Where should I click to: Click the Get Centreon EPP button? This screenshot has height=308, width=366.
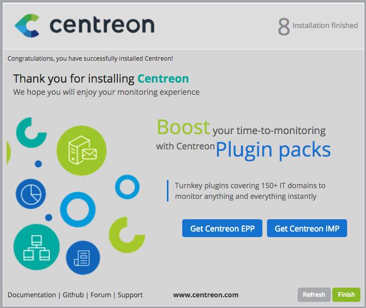[222, 228]
